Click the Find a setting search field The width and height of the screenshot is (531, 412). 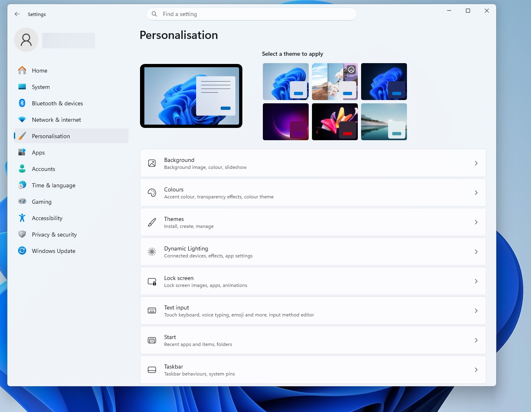[x=251, y=14]
